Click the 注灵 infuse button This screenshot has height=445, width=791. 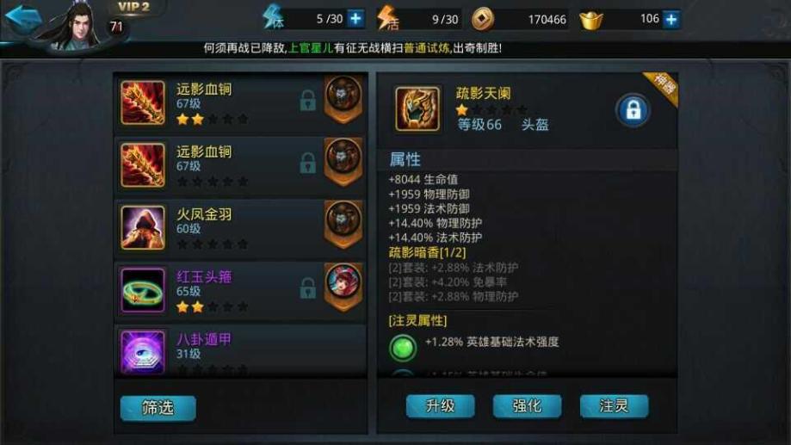614,406
